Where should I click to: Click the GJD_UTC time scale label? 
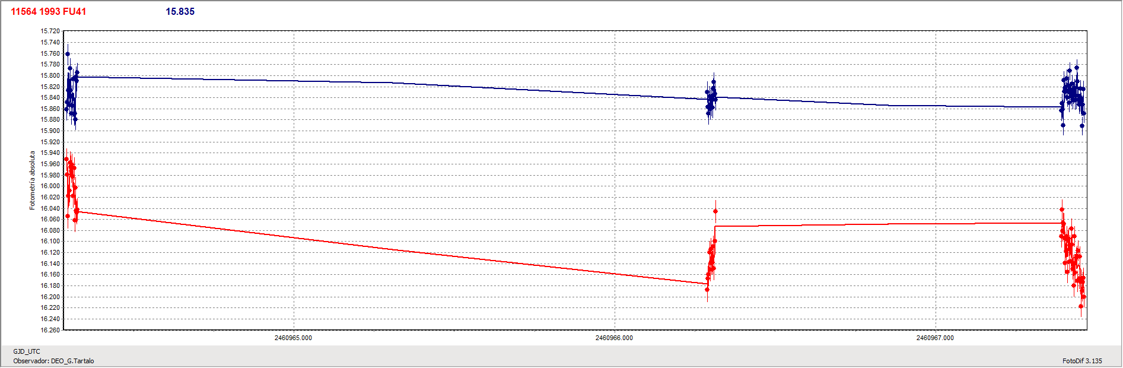tap(27, 351)
